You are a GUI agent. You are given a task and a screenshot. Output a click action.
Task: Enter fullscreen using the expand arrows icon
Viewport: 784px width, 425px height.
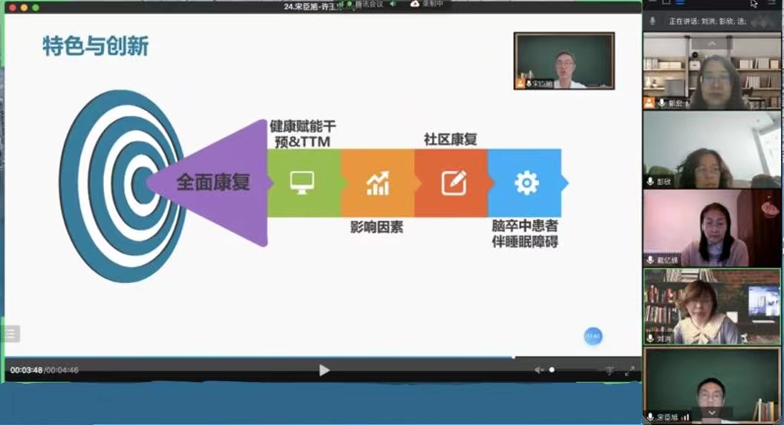629,371
